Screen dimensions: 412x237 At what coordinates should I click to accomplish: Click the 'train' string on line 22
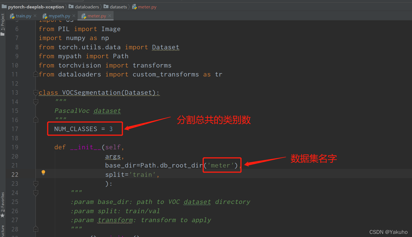point(142,175)
